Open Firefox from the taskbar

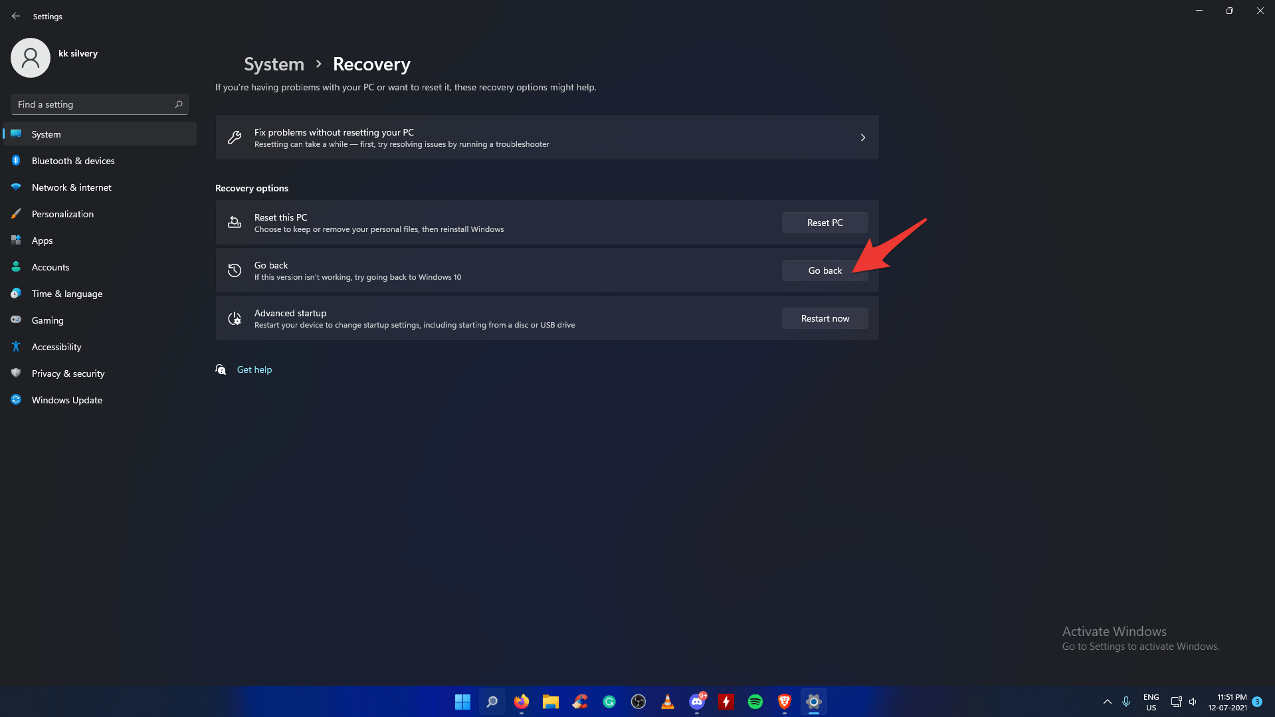(x=522, y=702)
